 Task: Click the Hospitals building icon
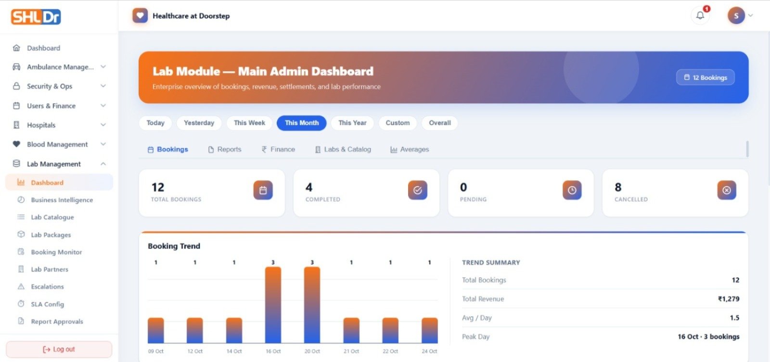point(16,125)
